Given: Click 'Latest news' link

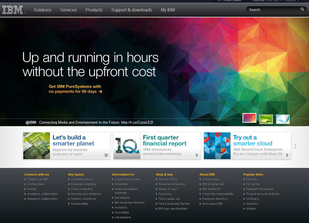Looking at the screenshot, I should point(211,179).
